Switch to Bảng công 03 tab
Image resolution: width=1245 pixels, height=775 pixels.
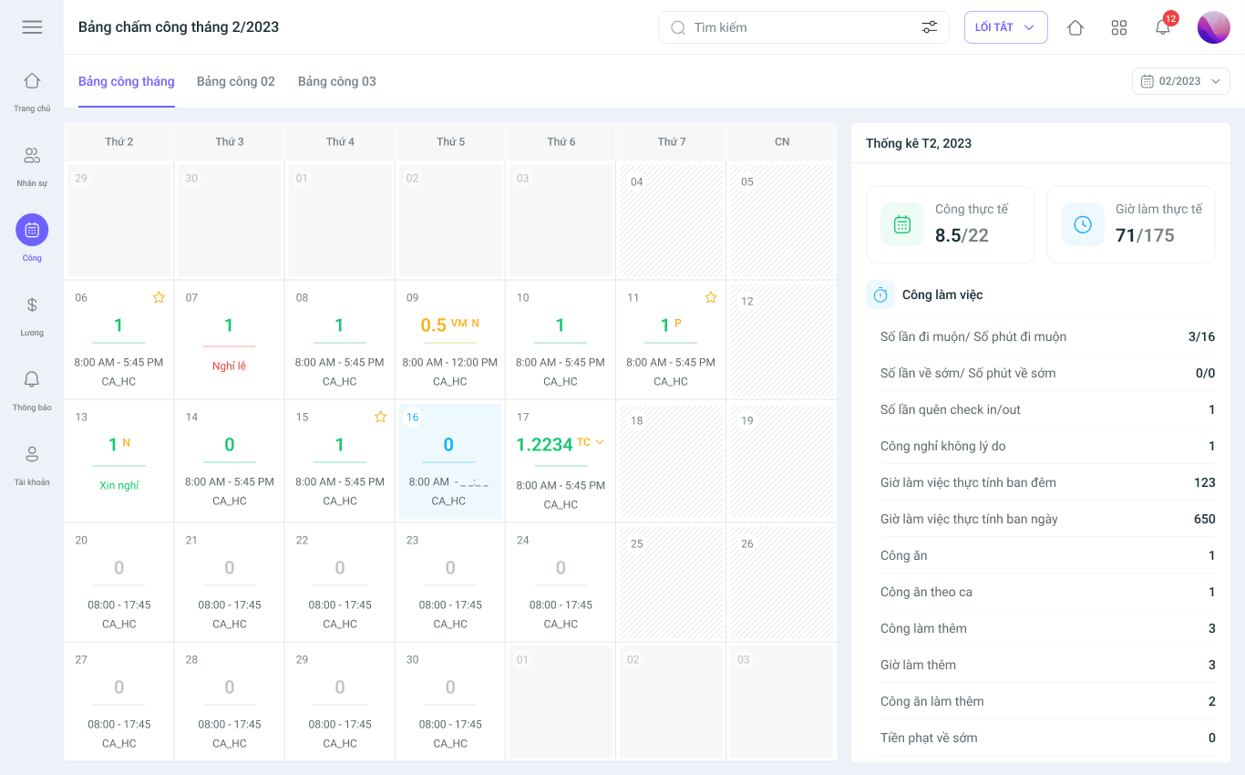pos(337,81)
